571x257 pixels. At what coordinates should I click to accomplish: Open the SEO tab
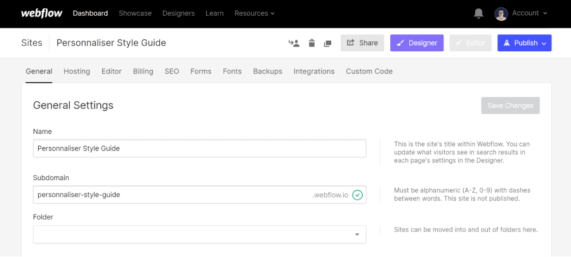pyautogui.click(x=172, y=71)
